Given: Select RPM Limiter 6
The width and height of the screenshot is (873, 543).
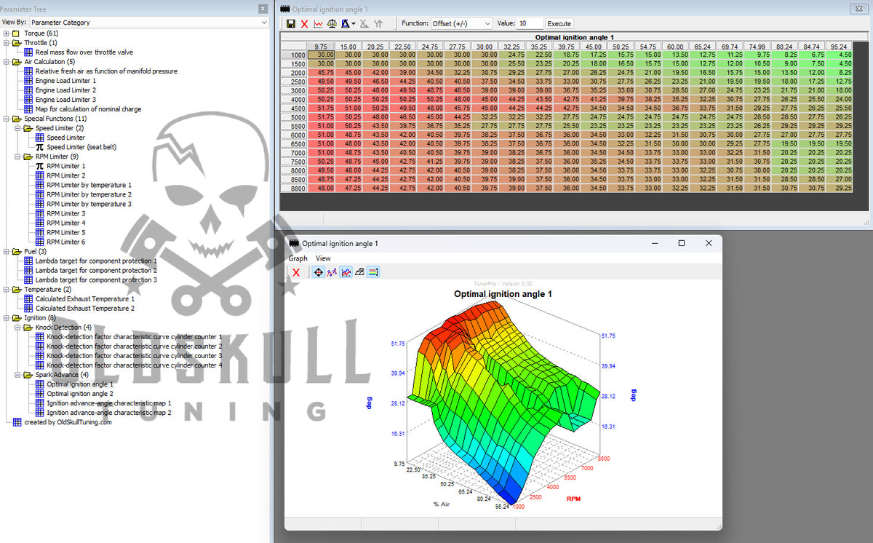Looking at the screenshot, I should [x=65, y=242].
